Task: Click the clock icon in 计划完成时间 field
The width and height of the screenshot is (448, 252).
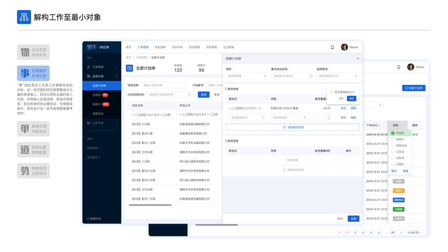Action: point(189,94)
